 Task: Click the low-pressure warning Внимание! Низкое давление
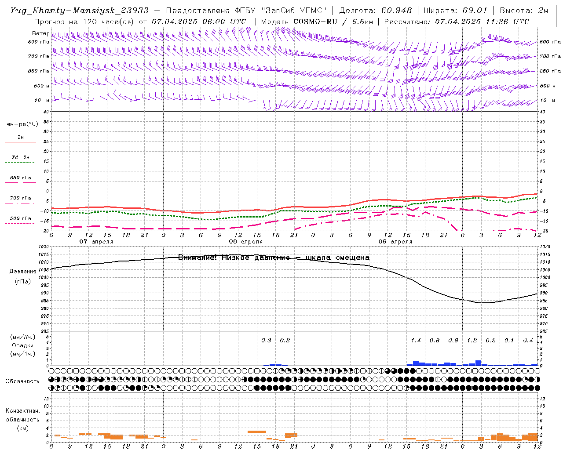[x=234, y=258]
